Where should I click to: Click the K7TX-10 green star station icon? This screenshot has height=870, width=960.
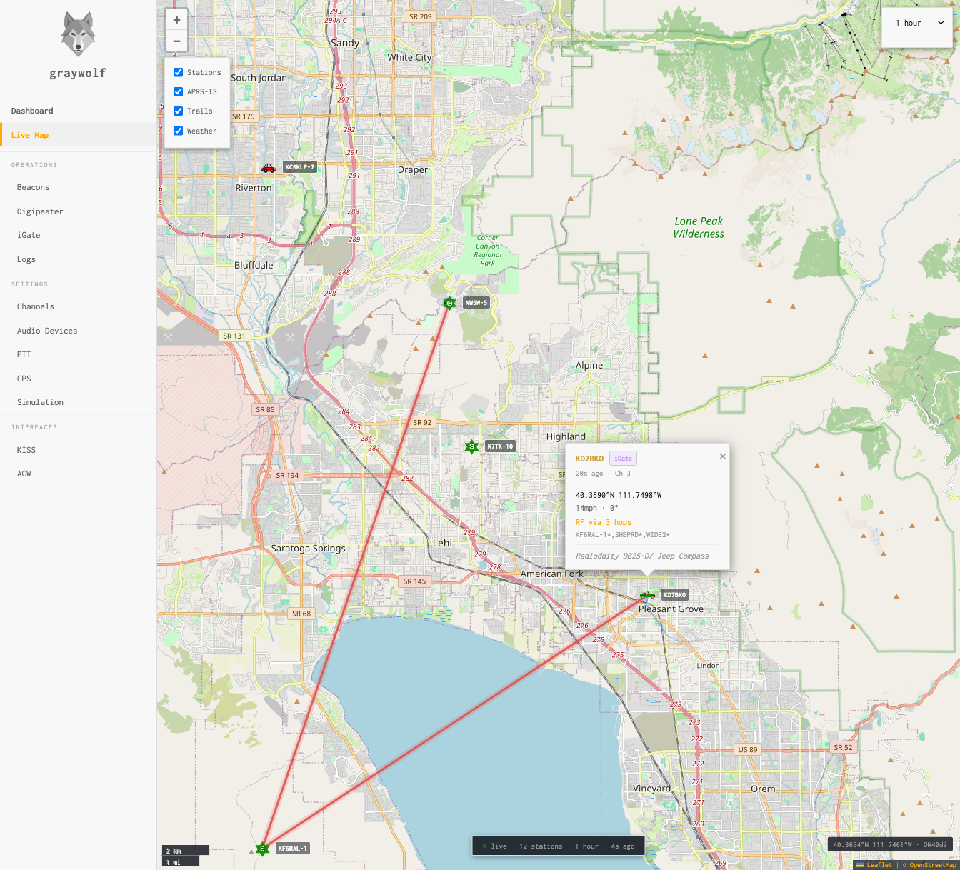[472, 446]
